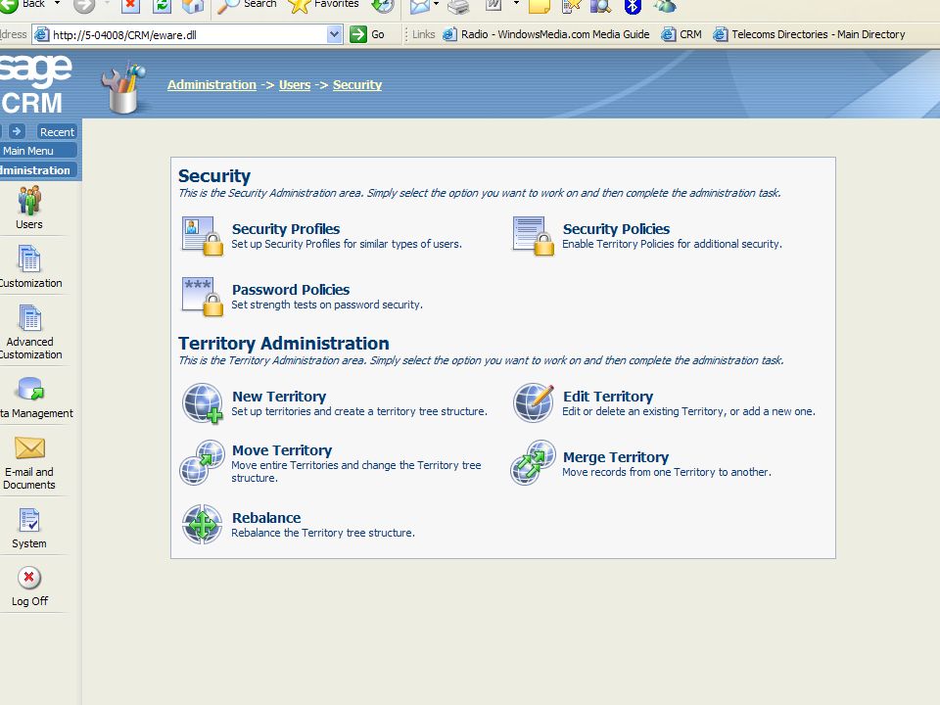Click 'Move records from one Territory to another.' text
This screenshot has height=705, width=940.
click(x=667, y=472)
